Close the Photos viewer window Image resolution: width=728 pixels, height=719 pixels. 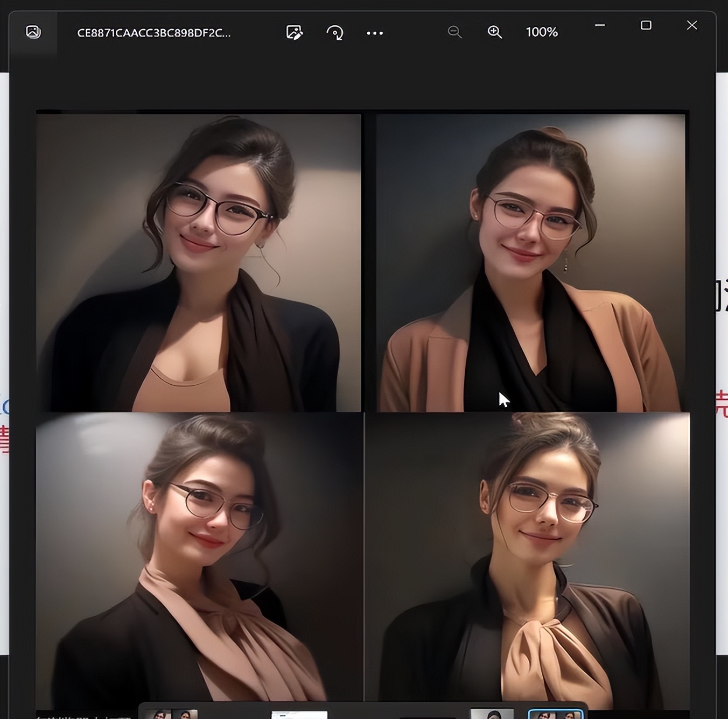pos(692,25)
